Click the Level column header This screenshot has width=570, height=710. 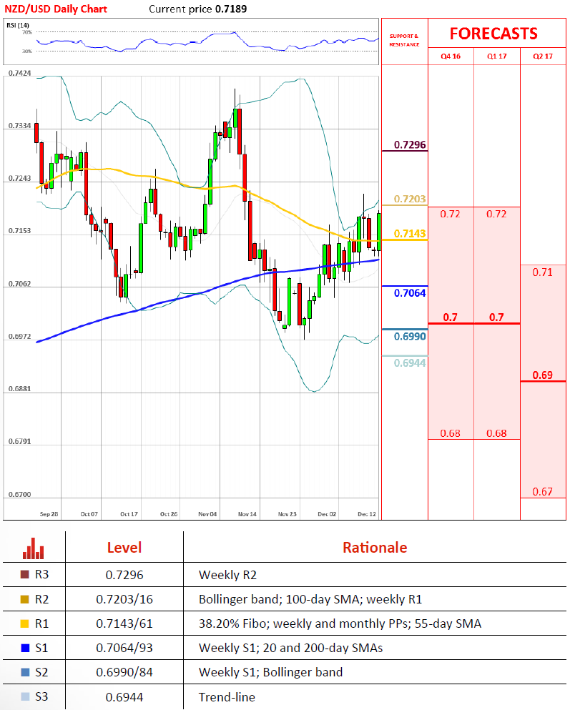[x=124, y=548]
